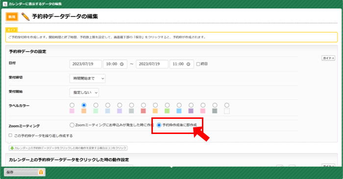
Task: Select the pink label color radio
Action: [72, 105]
